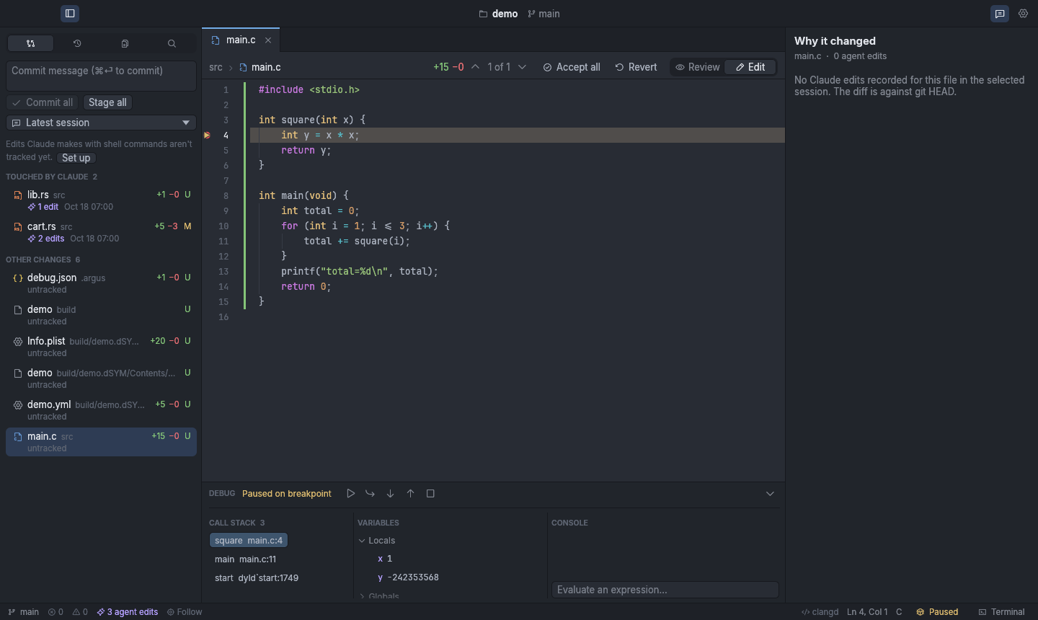Close the main.c editor tab
The width and height of the screenshot is (1038, 620).
pyautogui.click(x=268, y=40)
